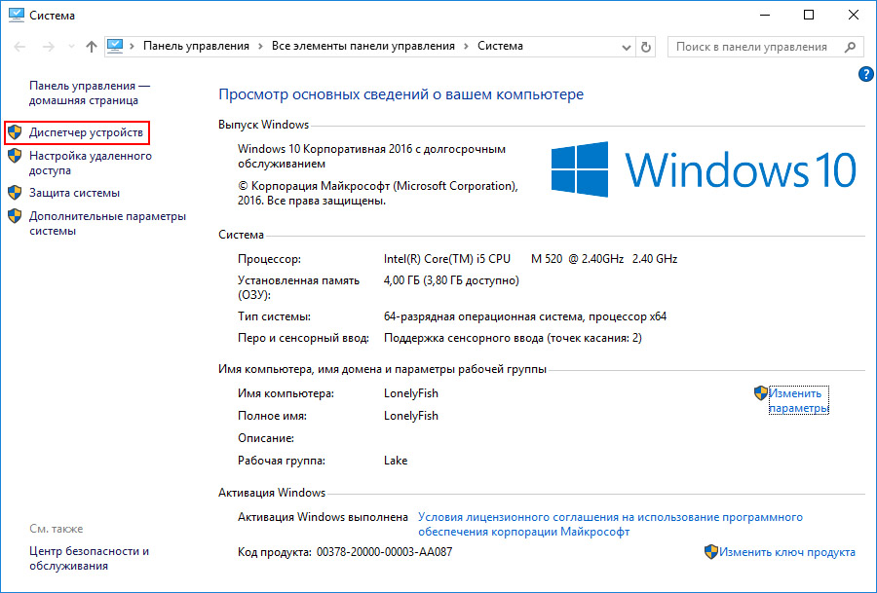The width and height of the screenshot is (877, 593).
Task: Click the computer icon in address bar
Action: [x=117, y=46]
